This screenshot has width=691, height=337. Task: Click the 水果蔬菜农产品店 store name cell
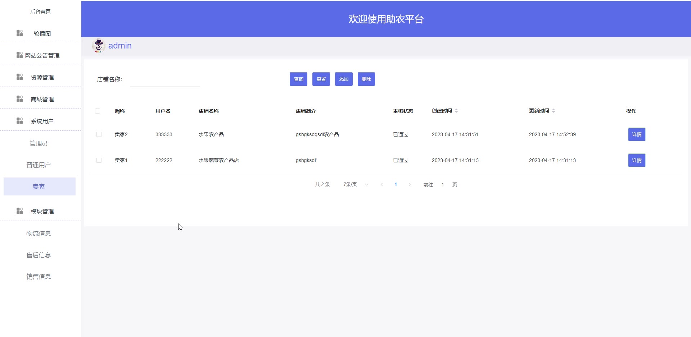tap(219, 160)
